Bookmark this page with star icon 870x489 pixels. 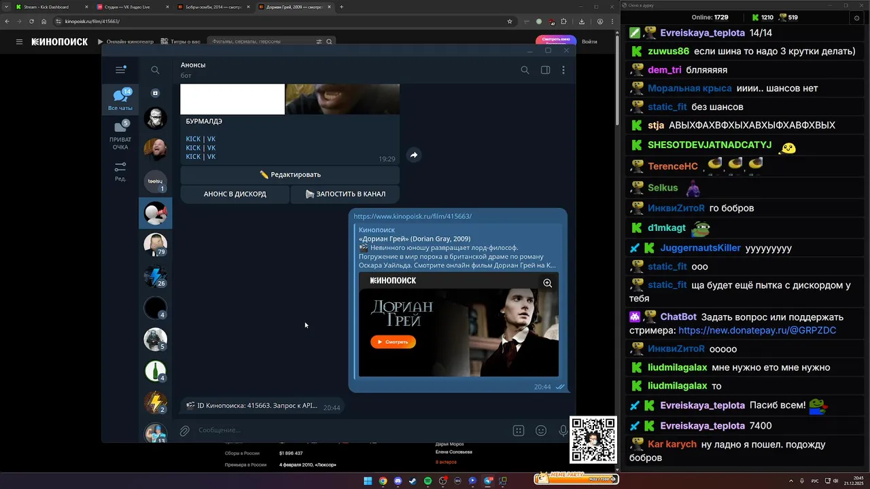pyautogui.click(x=510, y=21)
